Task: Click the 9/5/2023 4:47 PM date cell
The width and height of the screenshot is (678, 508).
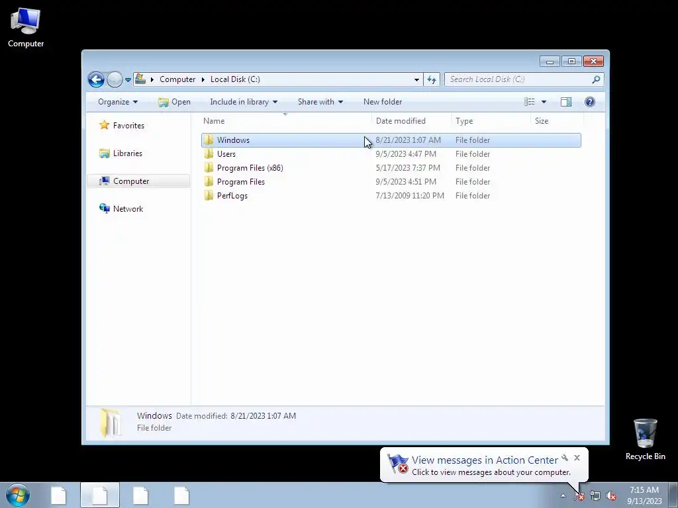Action: (406, 153)
